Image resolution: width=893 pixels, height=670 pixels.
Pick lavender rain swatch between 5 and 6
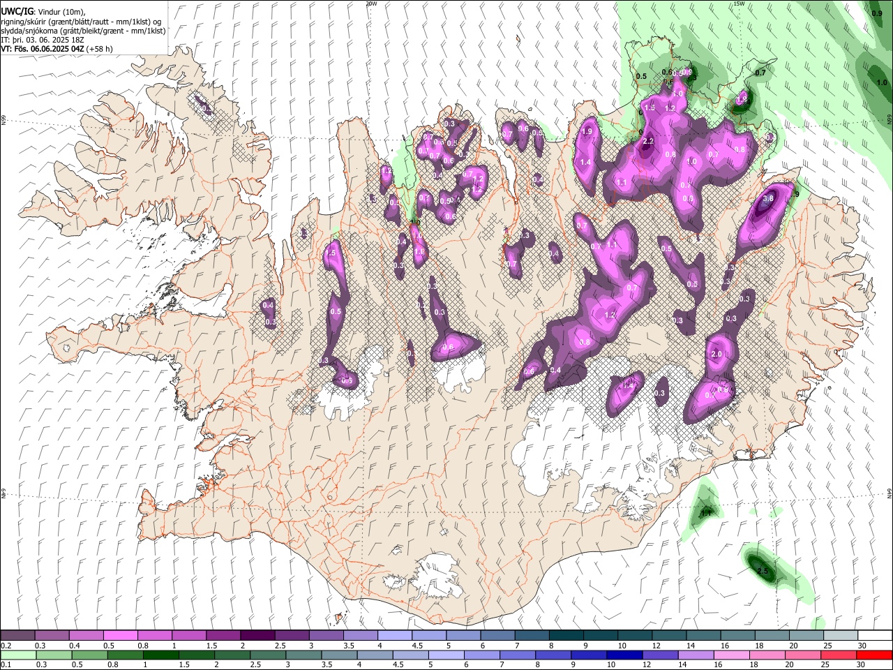tap(446, 655)
